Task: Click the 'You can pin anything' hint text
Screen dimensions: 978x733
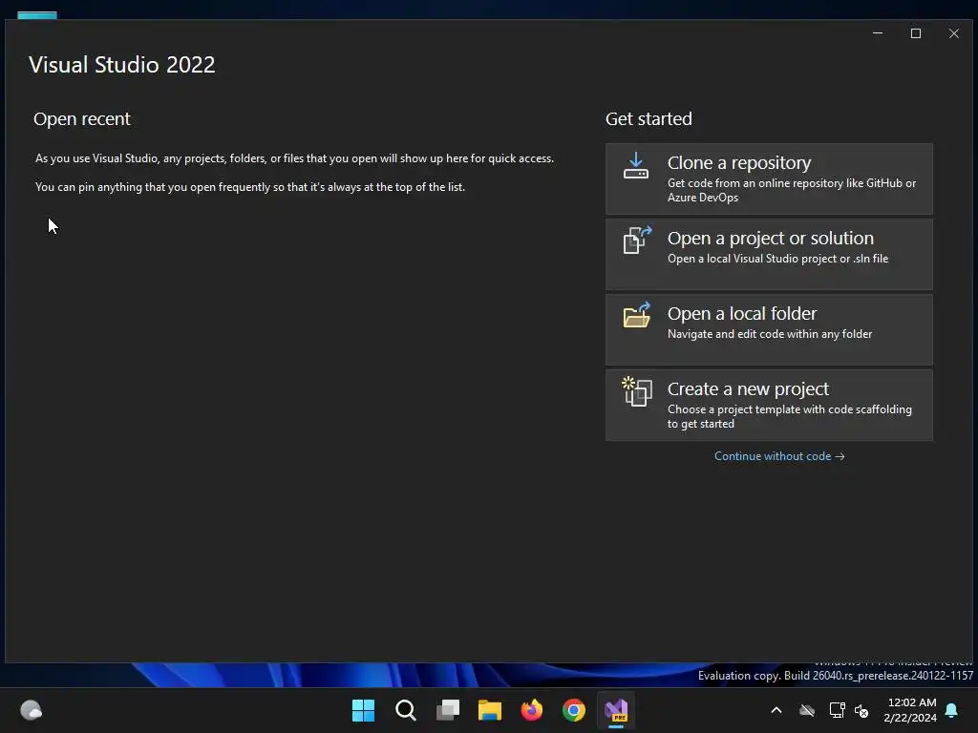Action: coord(250,187)
